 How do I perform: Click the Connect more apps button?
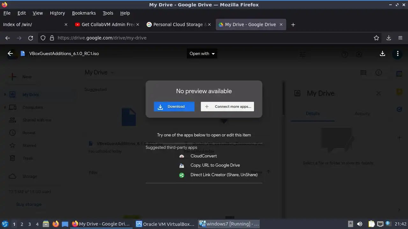[227, 107]
